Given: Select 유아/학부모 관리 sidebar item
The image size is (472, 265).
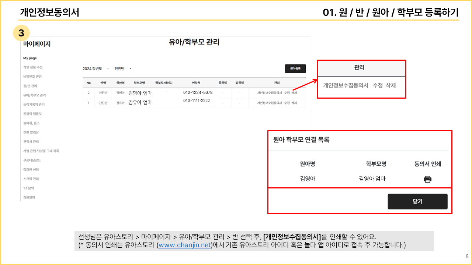Looking at the screenshot, I should (34, 95).
